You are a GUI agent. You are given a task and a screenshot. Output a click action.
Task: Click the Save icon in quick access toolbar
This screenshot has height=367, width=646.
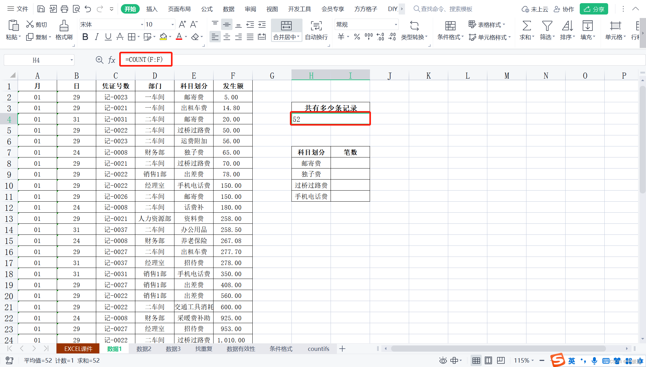(x=41, y=9)
